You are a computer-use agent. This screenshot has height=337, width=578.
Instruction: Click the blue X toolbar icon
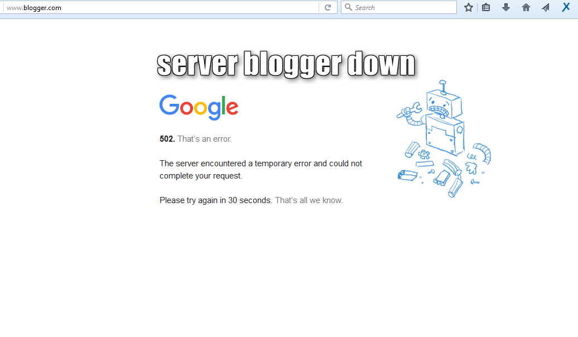(566, 7)
